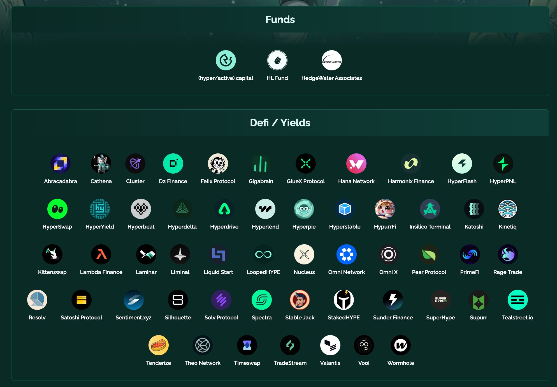Open the Valantis icon

(x=330, y=345)
